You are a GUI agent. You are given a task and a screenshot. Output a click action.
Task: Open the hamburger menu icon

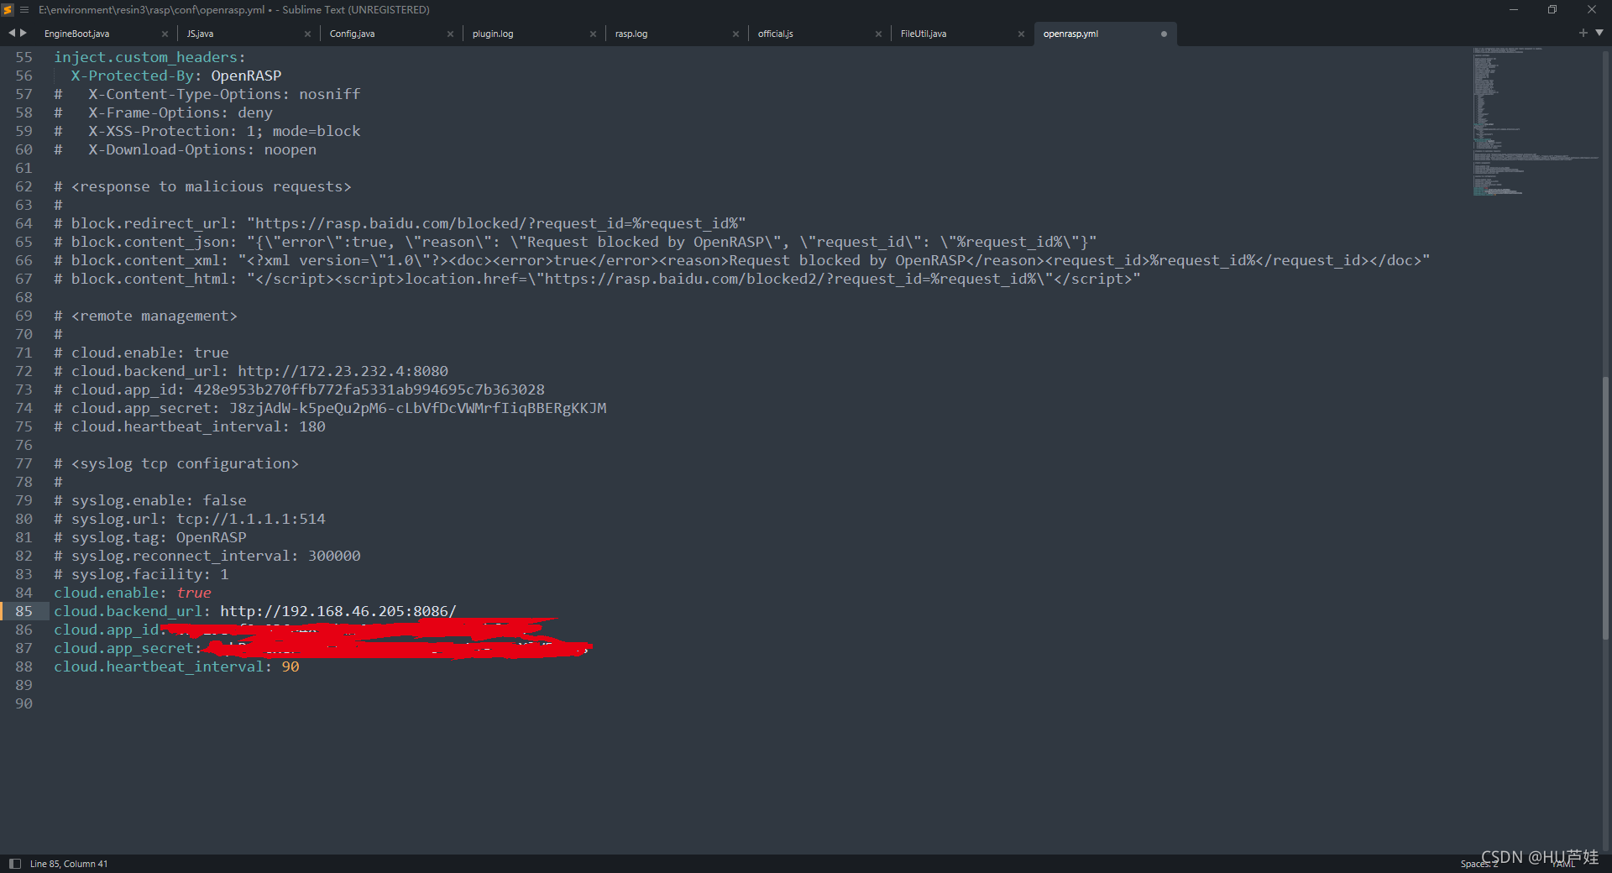coord(23,9)
